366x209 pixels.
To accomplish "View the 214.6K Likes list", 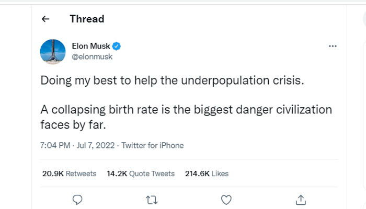I will 207,173.
